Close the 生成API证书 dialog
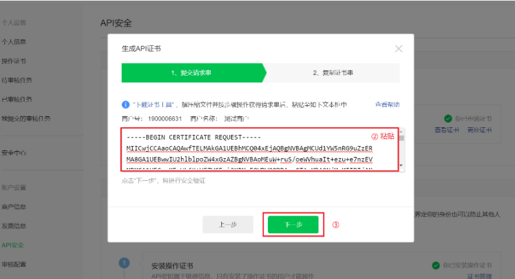The image size is (515, 279). click(399, 48)
